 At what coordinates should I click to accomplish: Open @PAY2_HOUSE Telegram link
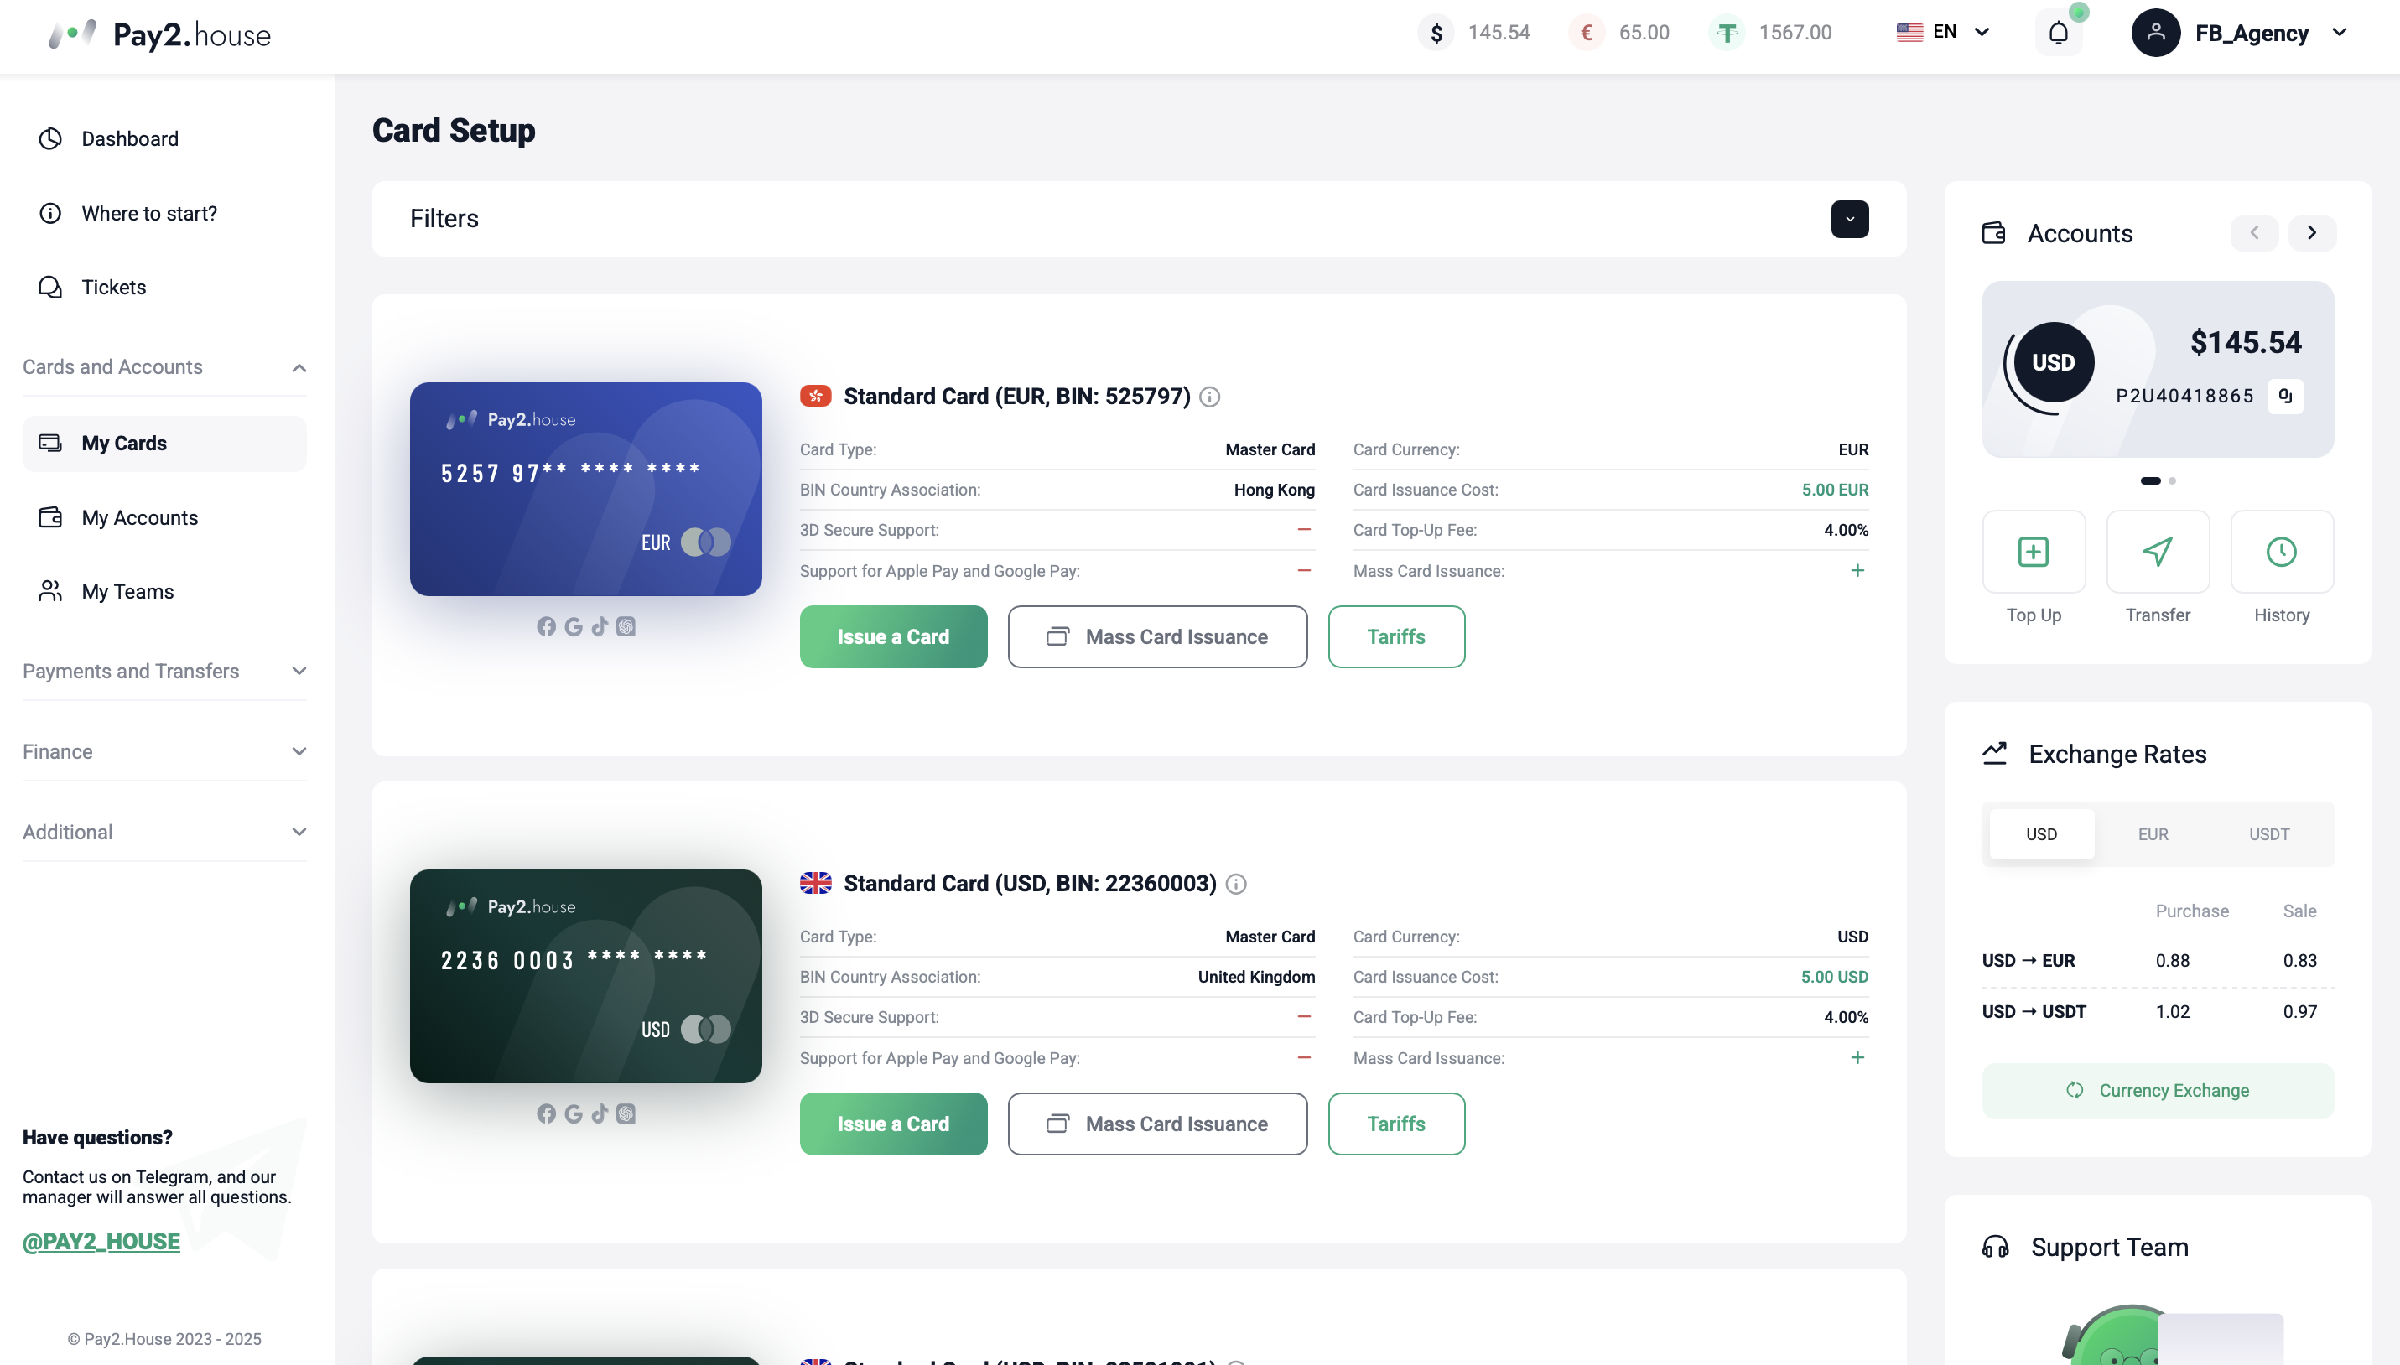click(x=101, y=1241)
